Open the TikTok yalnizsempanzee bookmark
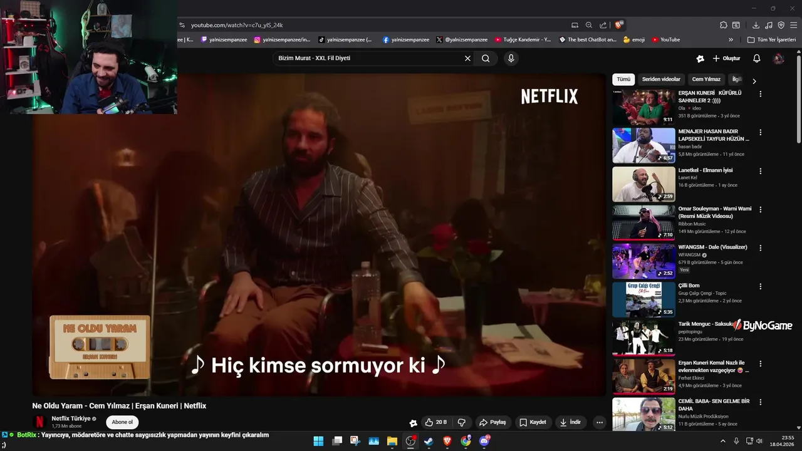This screenshot has height=451, width=802. click(x=345, y=39)
